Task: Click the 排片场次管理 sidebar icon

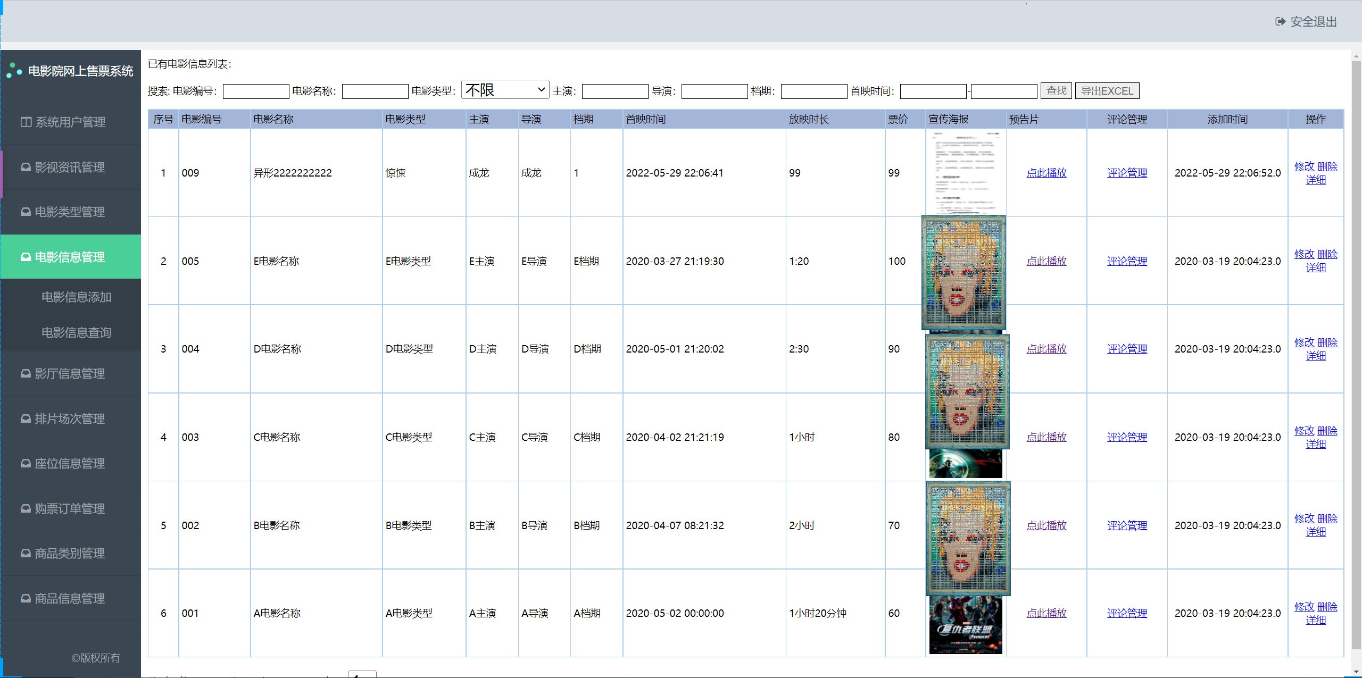Action: pos(26,419)
